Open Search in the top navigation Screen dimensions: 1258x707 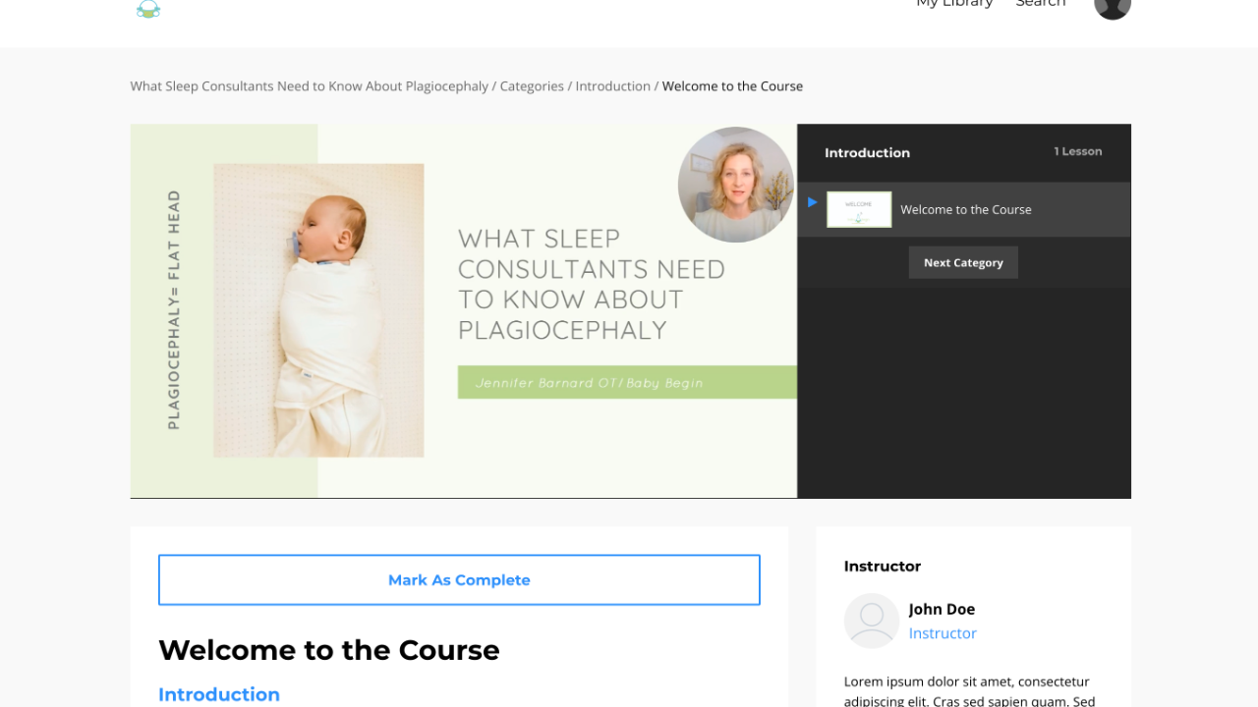[x=1041, y=4]
